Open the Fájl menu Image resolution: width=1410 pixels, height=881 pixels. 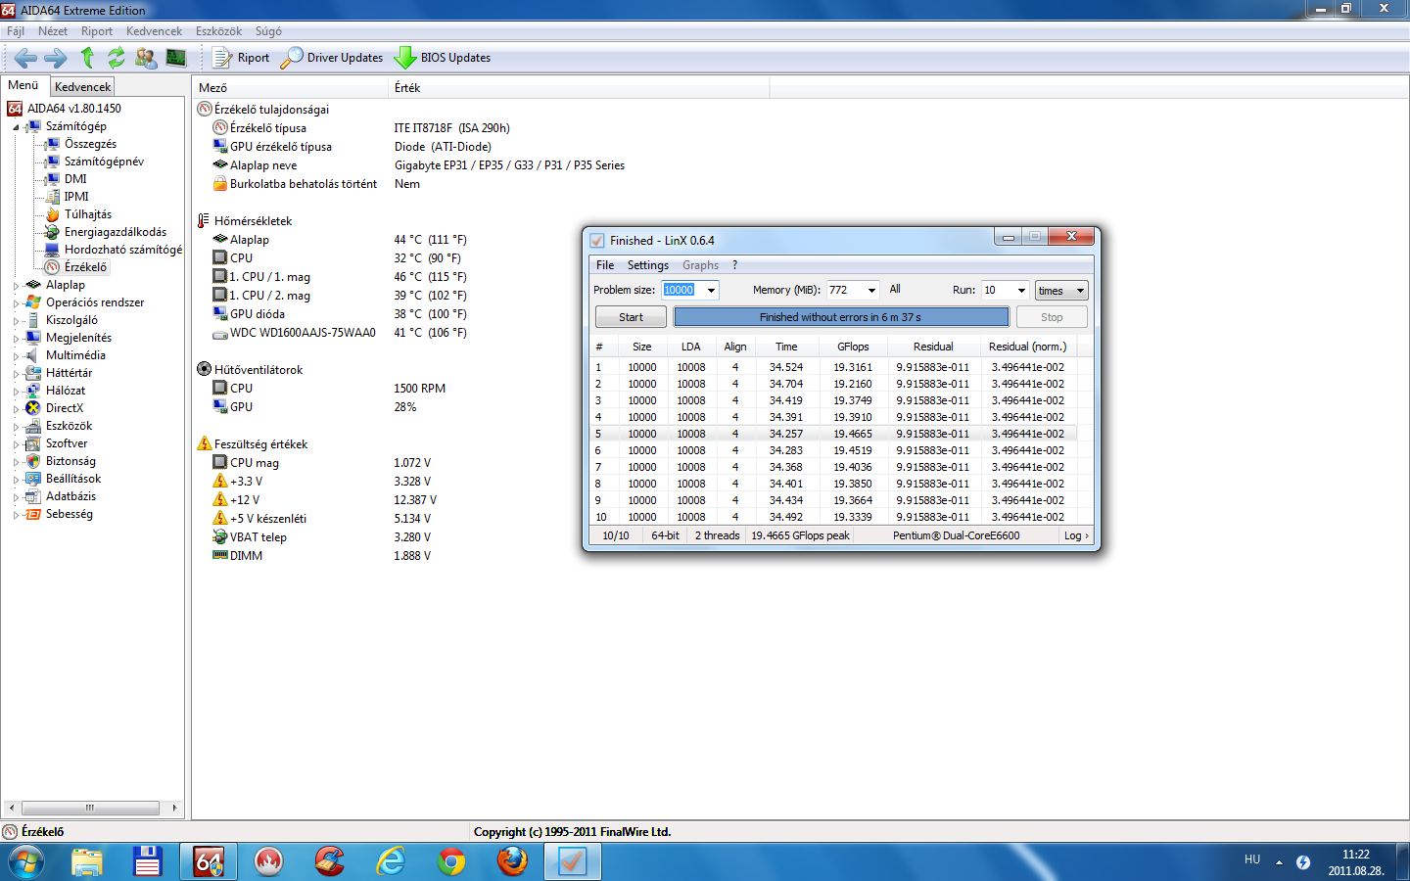click(16, 31)
